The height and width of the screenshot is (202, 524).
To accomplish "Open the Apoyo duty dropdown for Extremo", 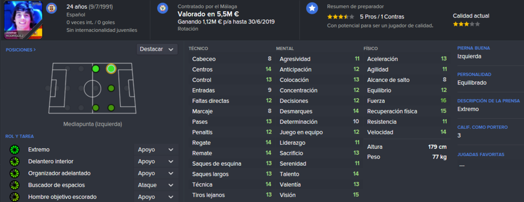I will coord(156,149).
